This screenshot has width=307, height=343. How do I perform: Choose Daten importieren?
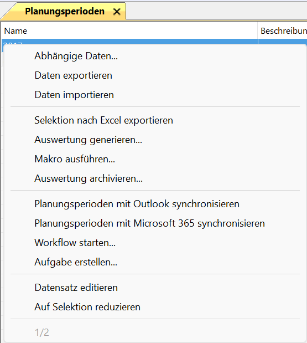(x=74, y=95)
